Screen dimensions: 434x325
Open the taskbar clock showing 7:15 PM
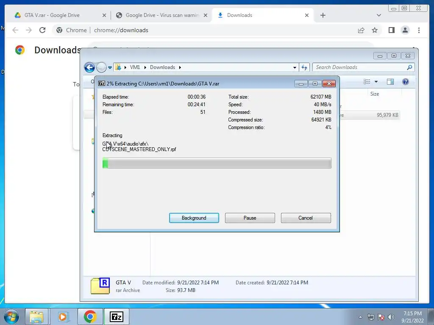(x=412, y=317)
